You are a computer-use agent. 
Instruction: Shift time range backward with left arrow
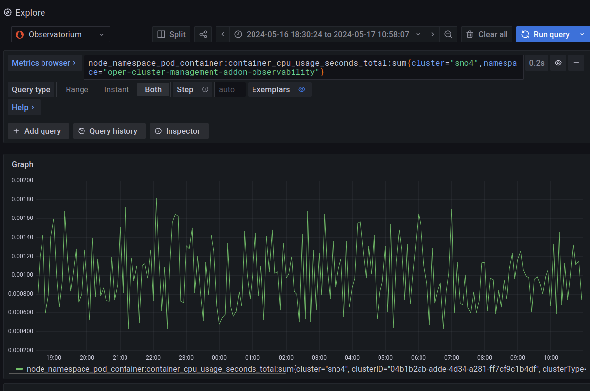point(223,34)
